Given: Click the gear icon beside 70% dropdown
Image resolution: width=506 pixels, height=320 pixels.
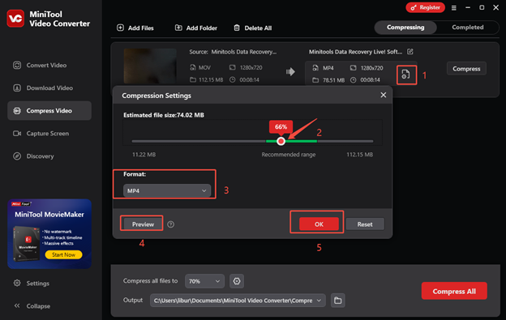Looking at the screenshot, I should tap(237, 281).
